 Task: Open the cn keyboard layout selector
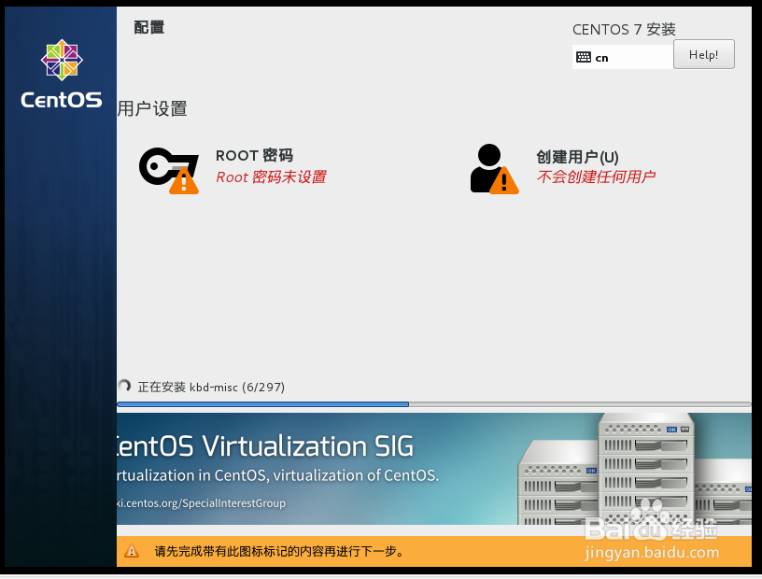[x=600, y=57]
